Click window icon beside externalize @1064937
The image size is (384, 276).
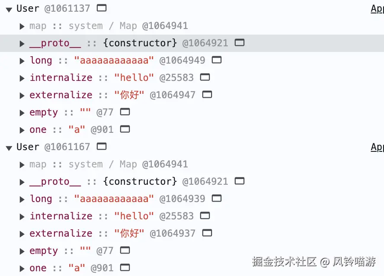[207, 233]
